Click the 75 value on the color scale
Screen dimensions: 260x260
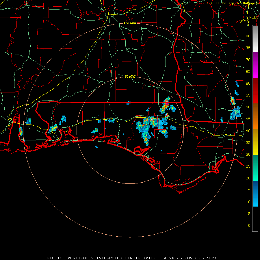click(248, 48)
